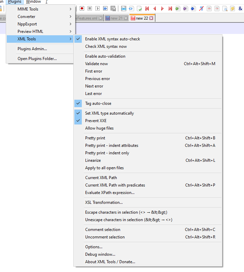
Task: Click the blue angle-brackets auto-validation toolbar icon
Action: (x=131, y=8)
